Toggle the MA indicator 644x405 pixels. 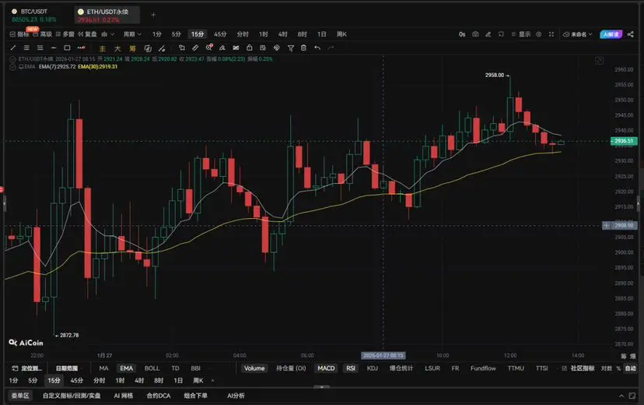point(103,368)
